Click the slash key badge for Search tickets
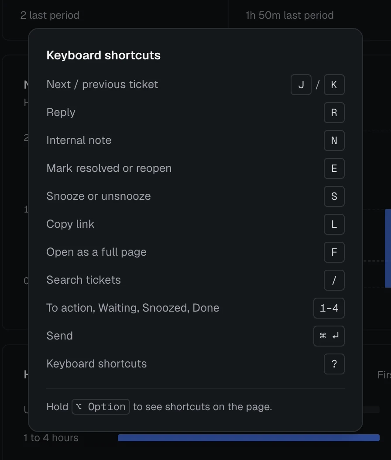 [x=334, y=280]
